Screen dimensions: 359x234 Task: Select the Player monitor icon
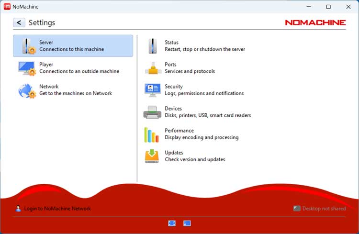point(27,68)
